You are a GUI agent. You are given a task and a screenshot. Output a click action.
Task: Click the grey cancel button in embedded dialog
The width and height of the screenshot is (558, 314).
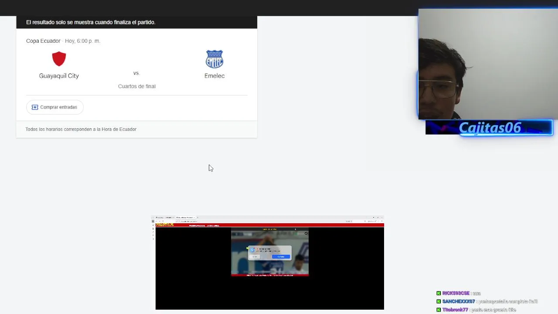(255, 256)
